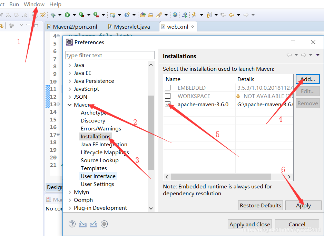This screenshot has height=236, width=324.
Task: Click the installations table horizontal scrollbar
Action: [x=221, y=177]
